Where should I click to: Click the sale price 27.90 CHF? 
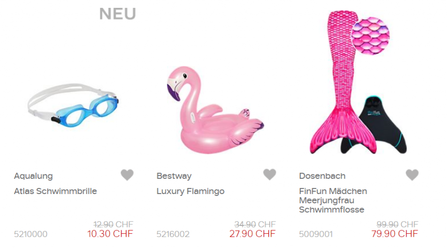(x=252, y=234)
